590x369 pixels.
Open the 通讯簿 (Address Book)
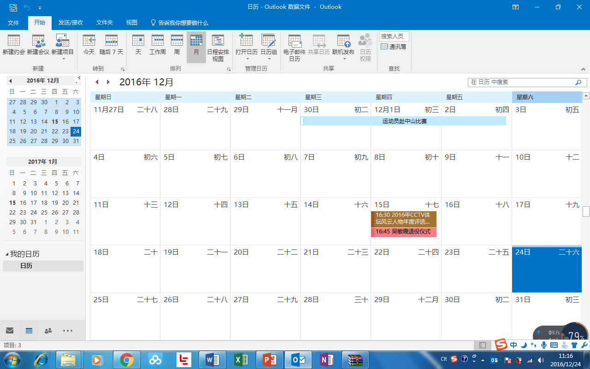click(394, 47)
